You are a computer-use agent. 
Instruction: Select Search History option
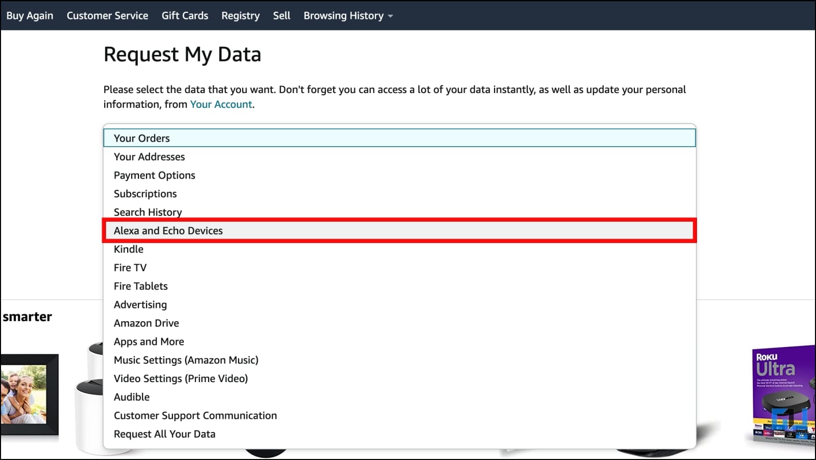399,211
